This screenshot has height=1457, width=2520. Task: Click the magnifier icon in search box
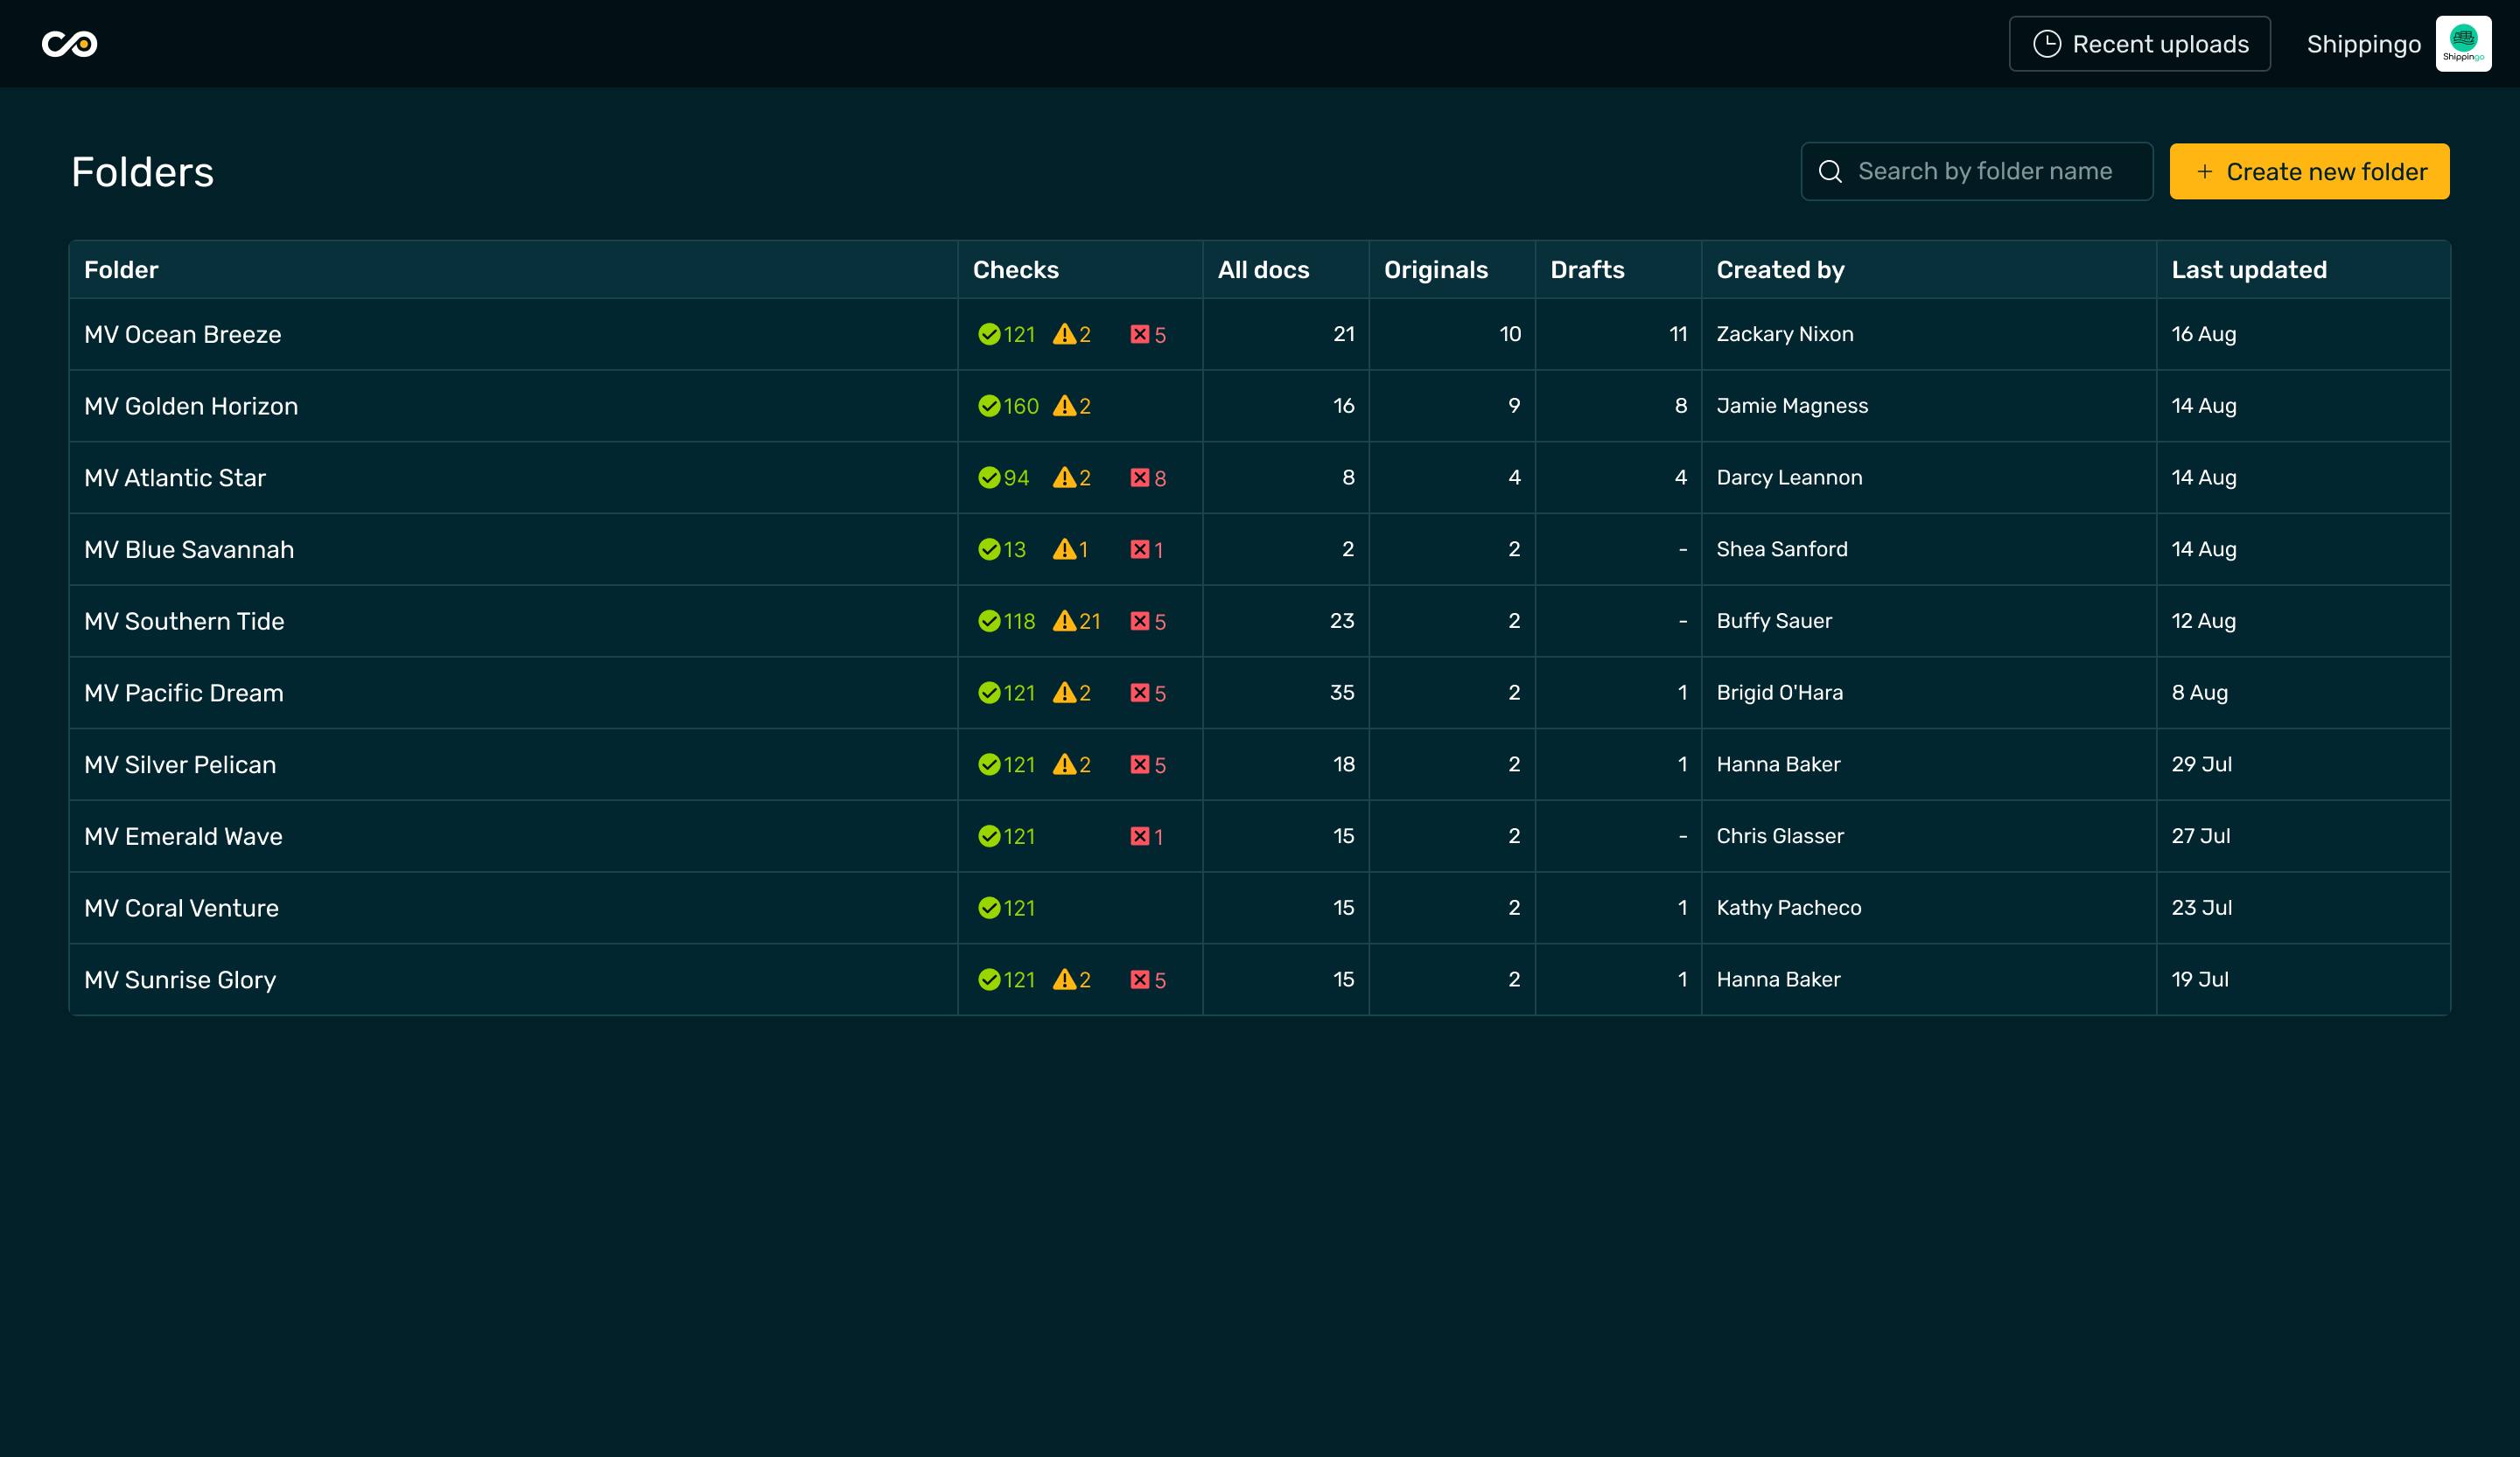1830,172
